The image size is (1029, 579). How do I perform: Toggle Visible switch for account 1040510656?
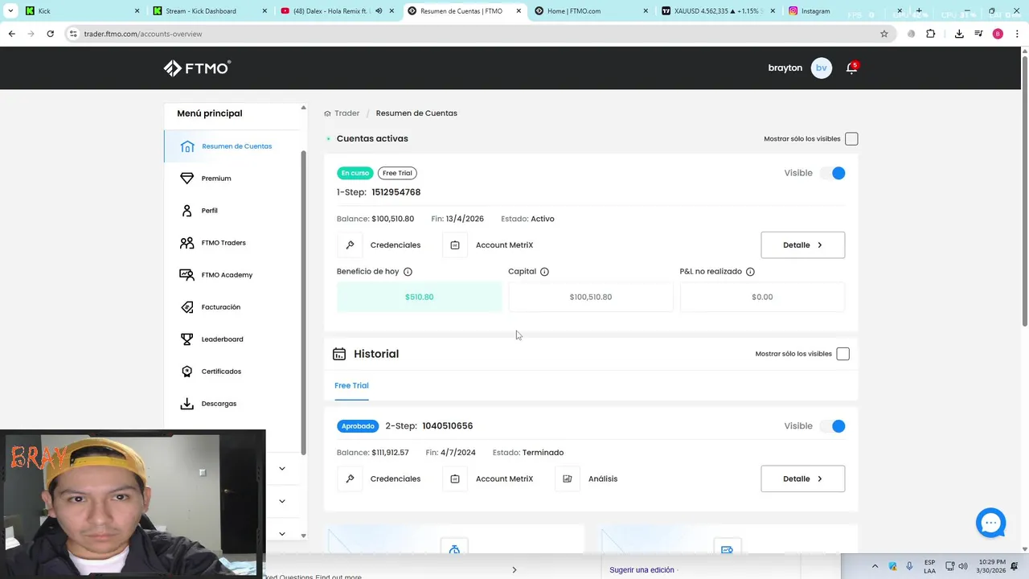(833, 426)
